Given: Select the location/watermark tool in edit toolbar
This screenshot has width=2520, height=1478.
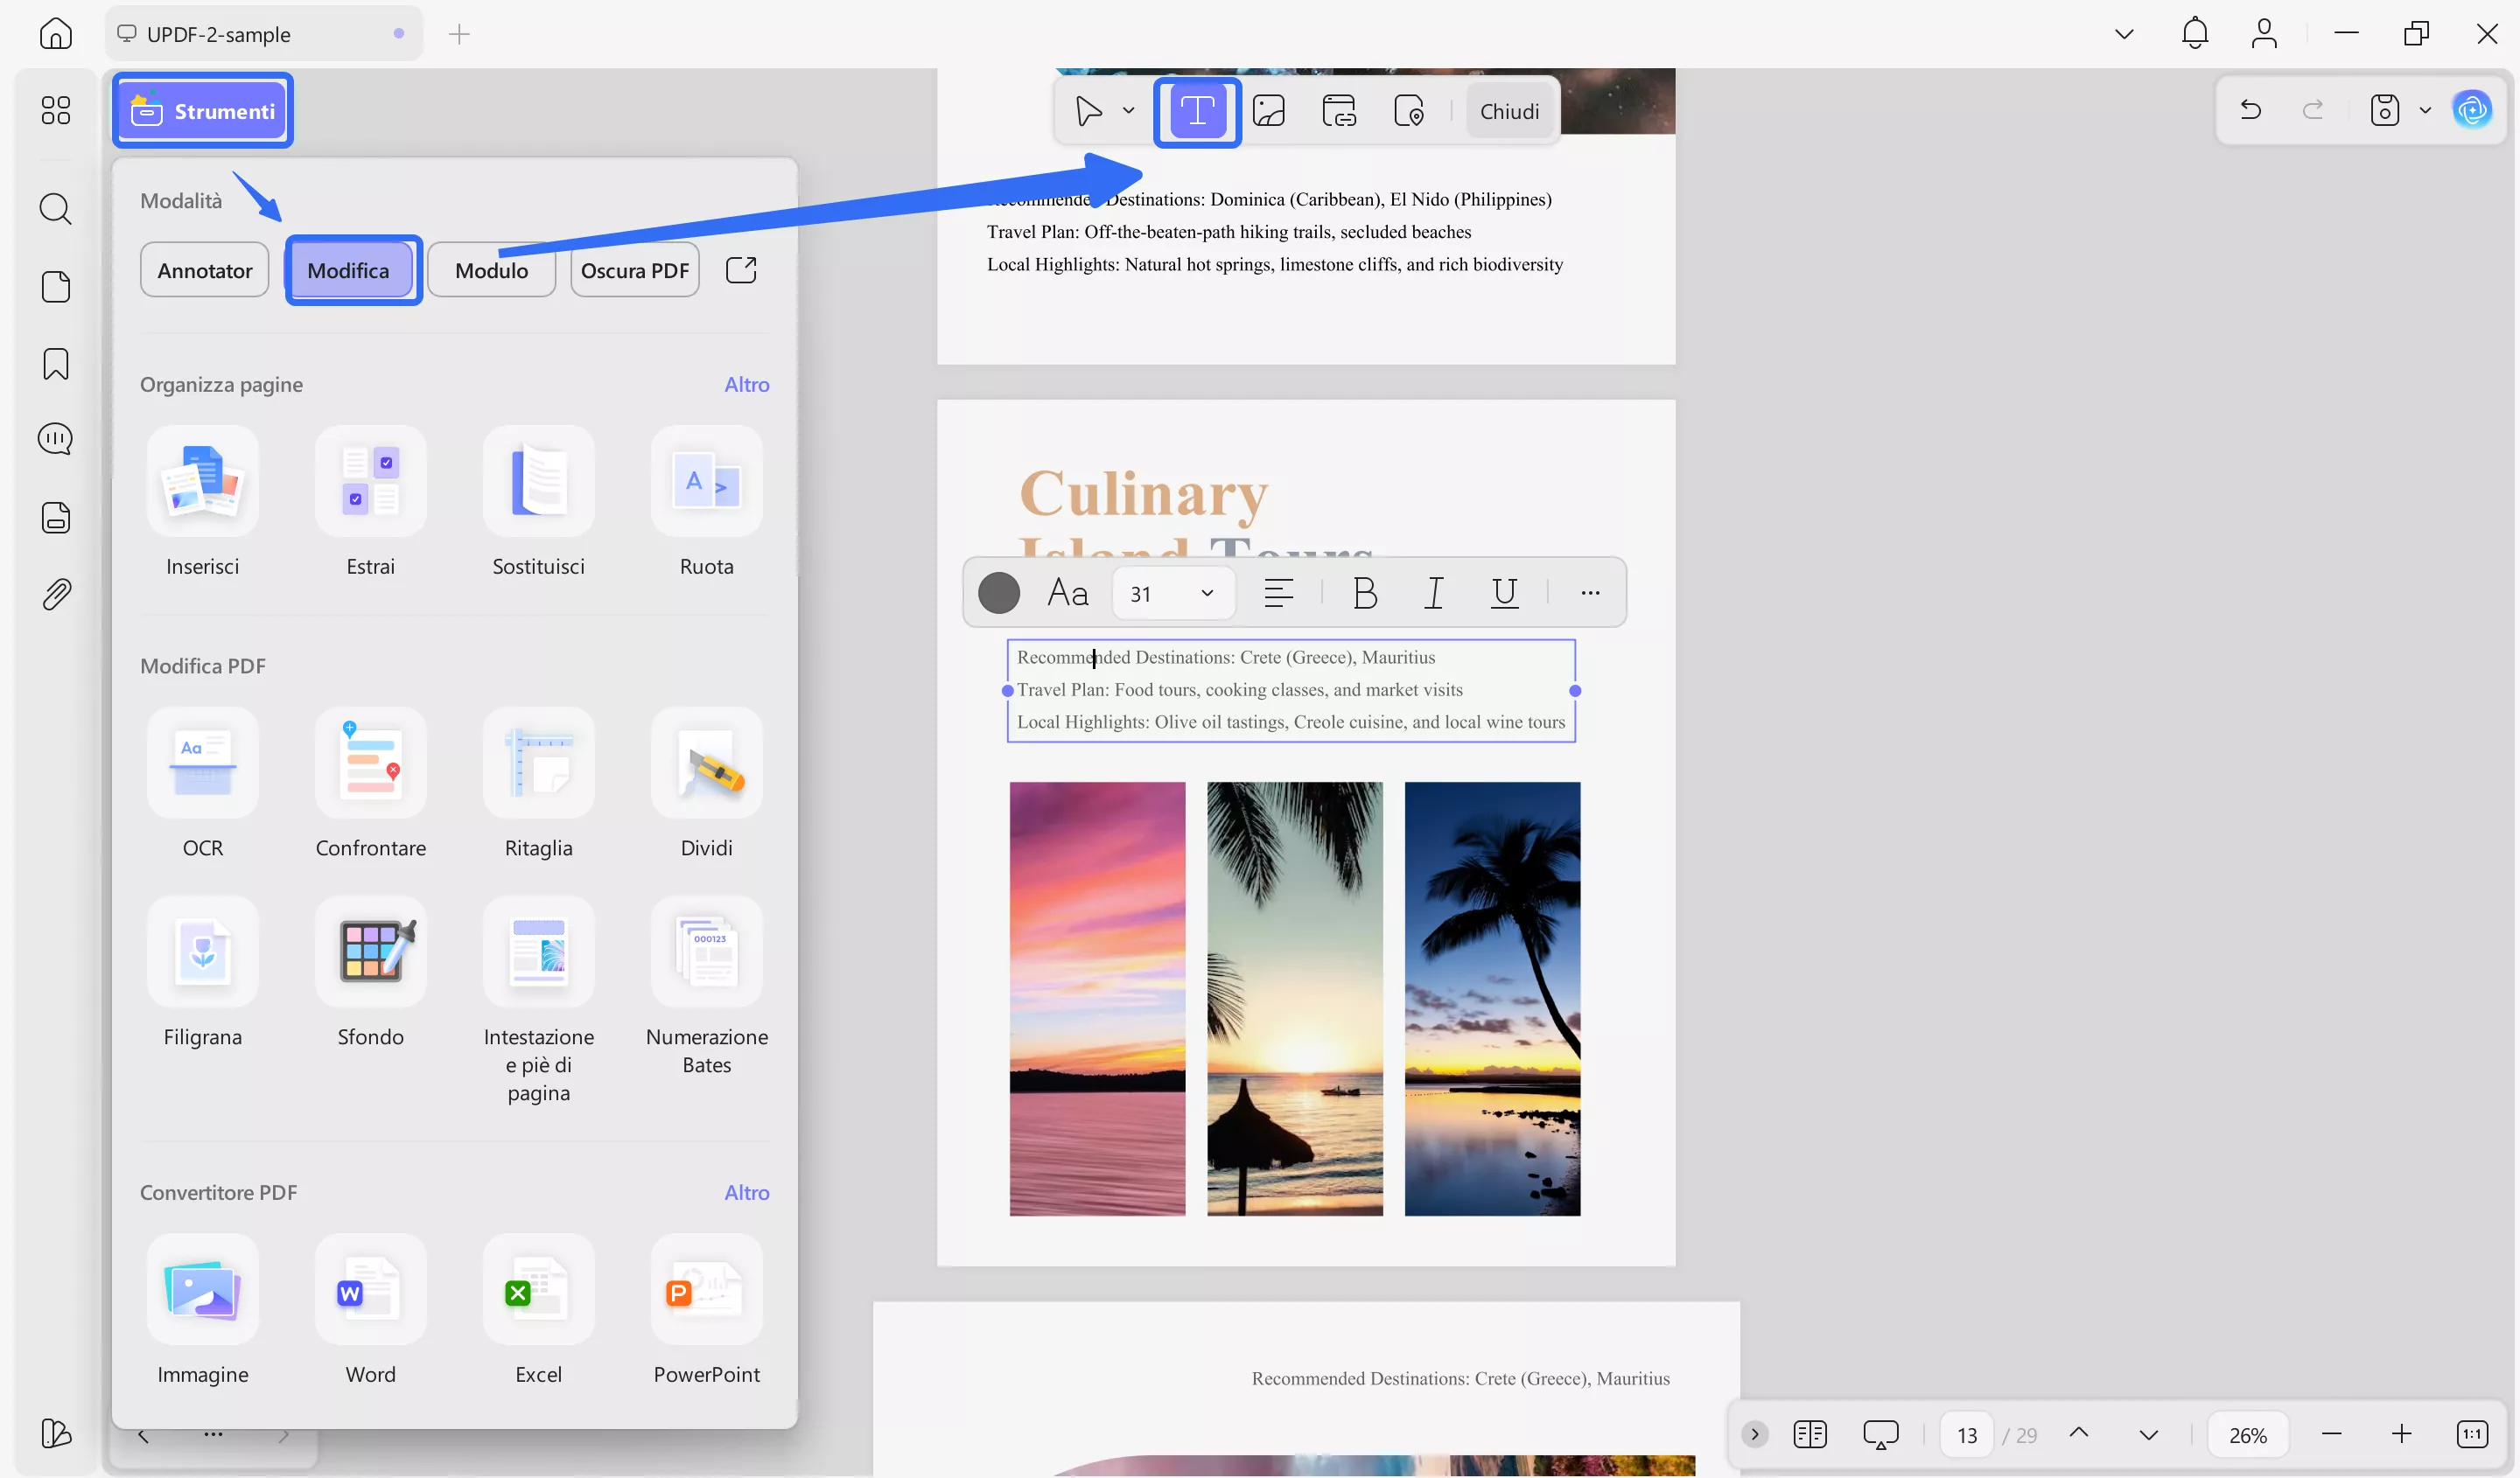Looking at the screenshot, I should pyautogui.click(x=1409, y=111).
